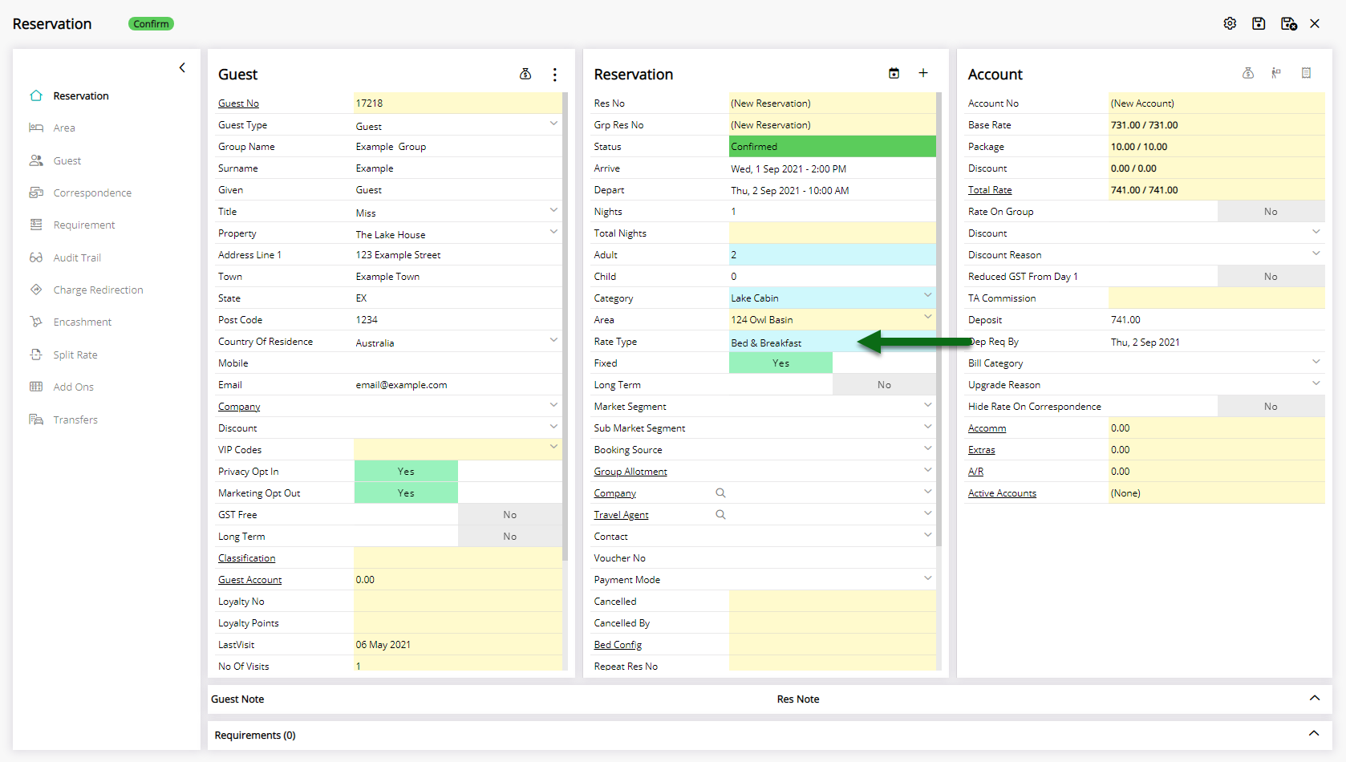
Task: Click the Surname field showing Example
Action: tap(458, 168)
